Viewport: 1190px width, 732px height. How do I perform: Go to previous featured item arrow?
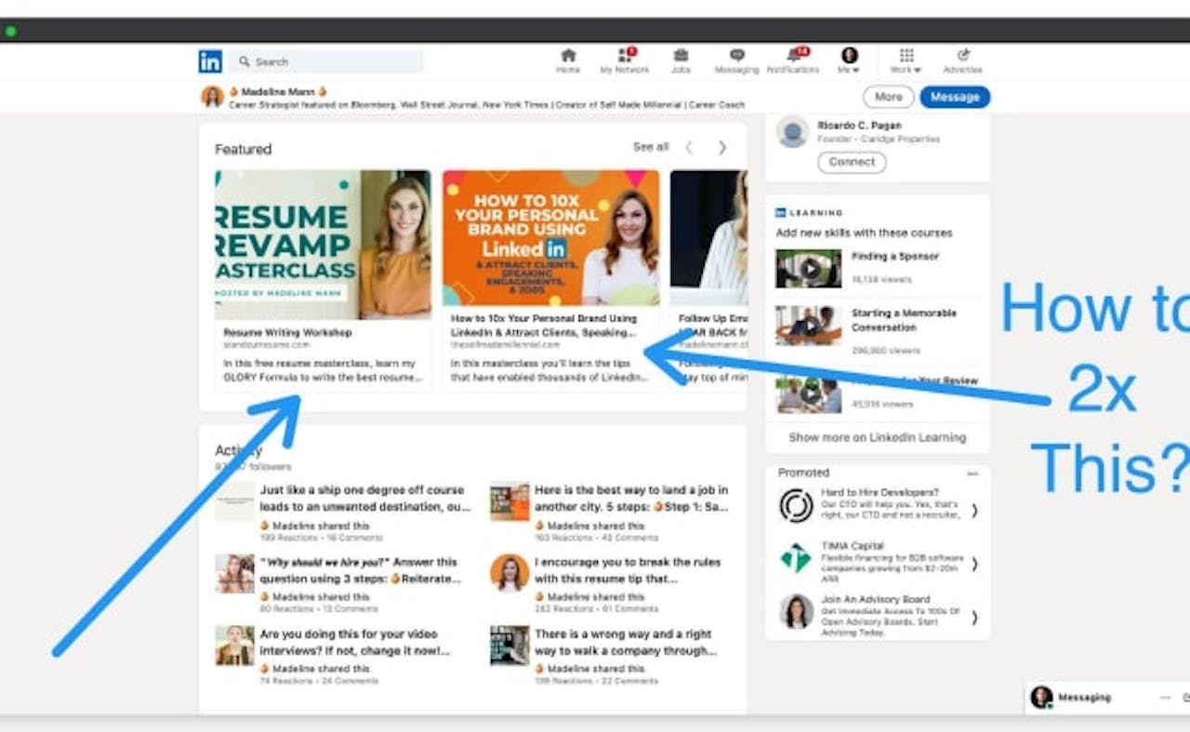click(x=689, y=147)
